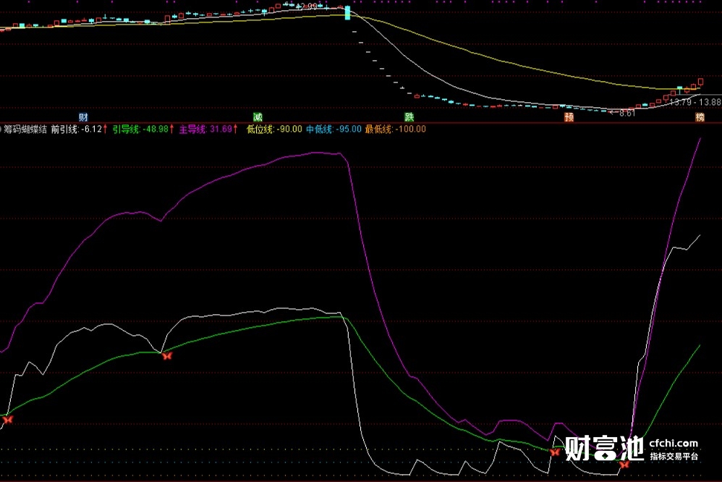Open the blue 财 info marker

point(83,117)
